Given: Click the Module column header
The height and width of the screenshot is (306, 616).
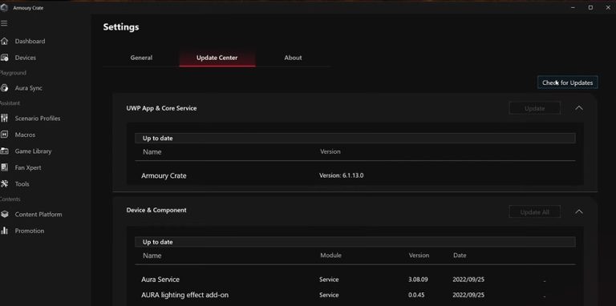Looking at the screenshot, I should 330,256.
